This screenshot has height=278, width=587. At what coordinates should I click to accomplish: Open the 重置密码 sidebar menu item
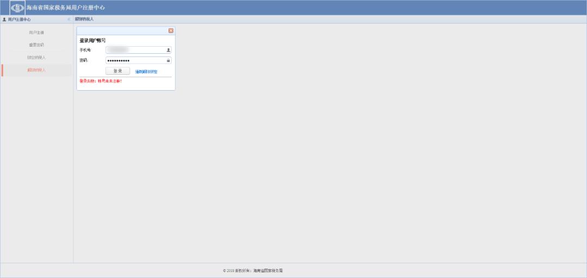[36, 45]
